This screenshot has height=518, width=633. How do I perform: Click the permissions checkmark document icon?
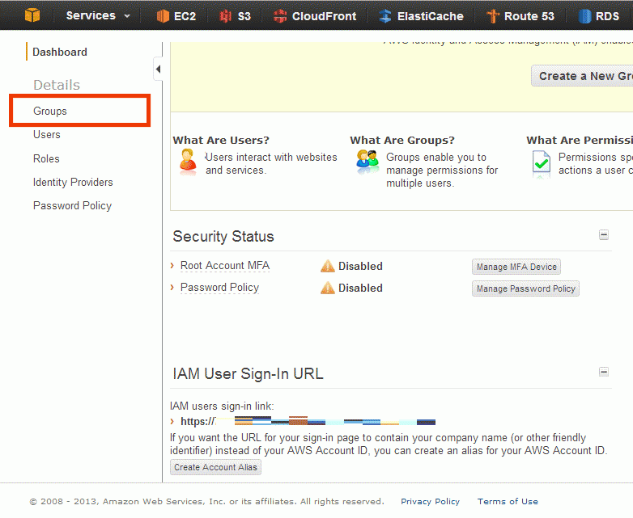(x=542, y=163)
